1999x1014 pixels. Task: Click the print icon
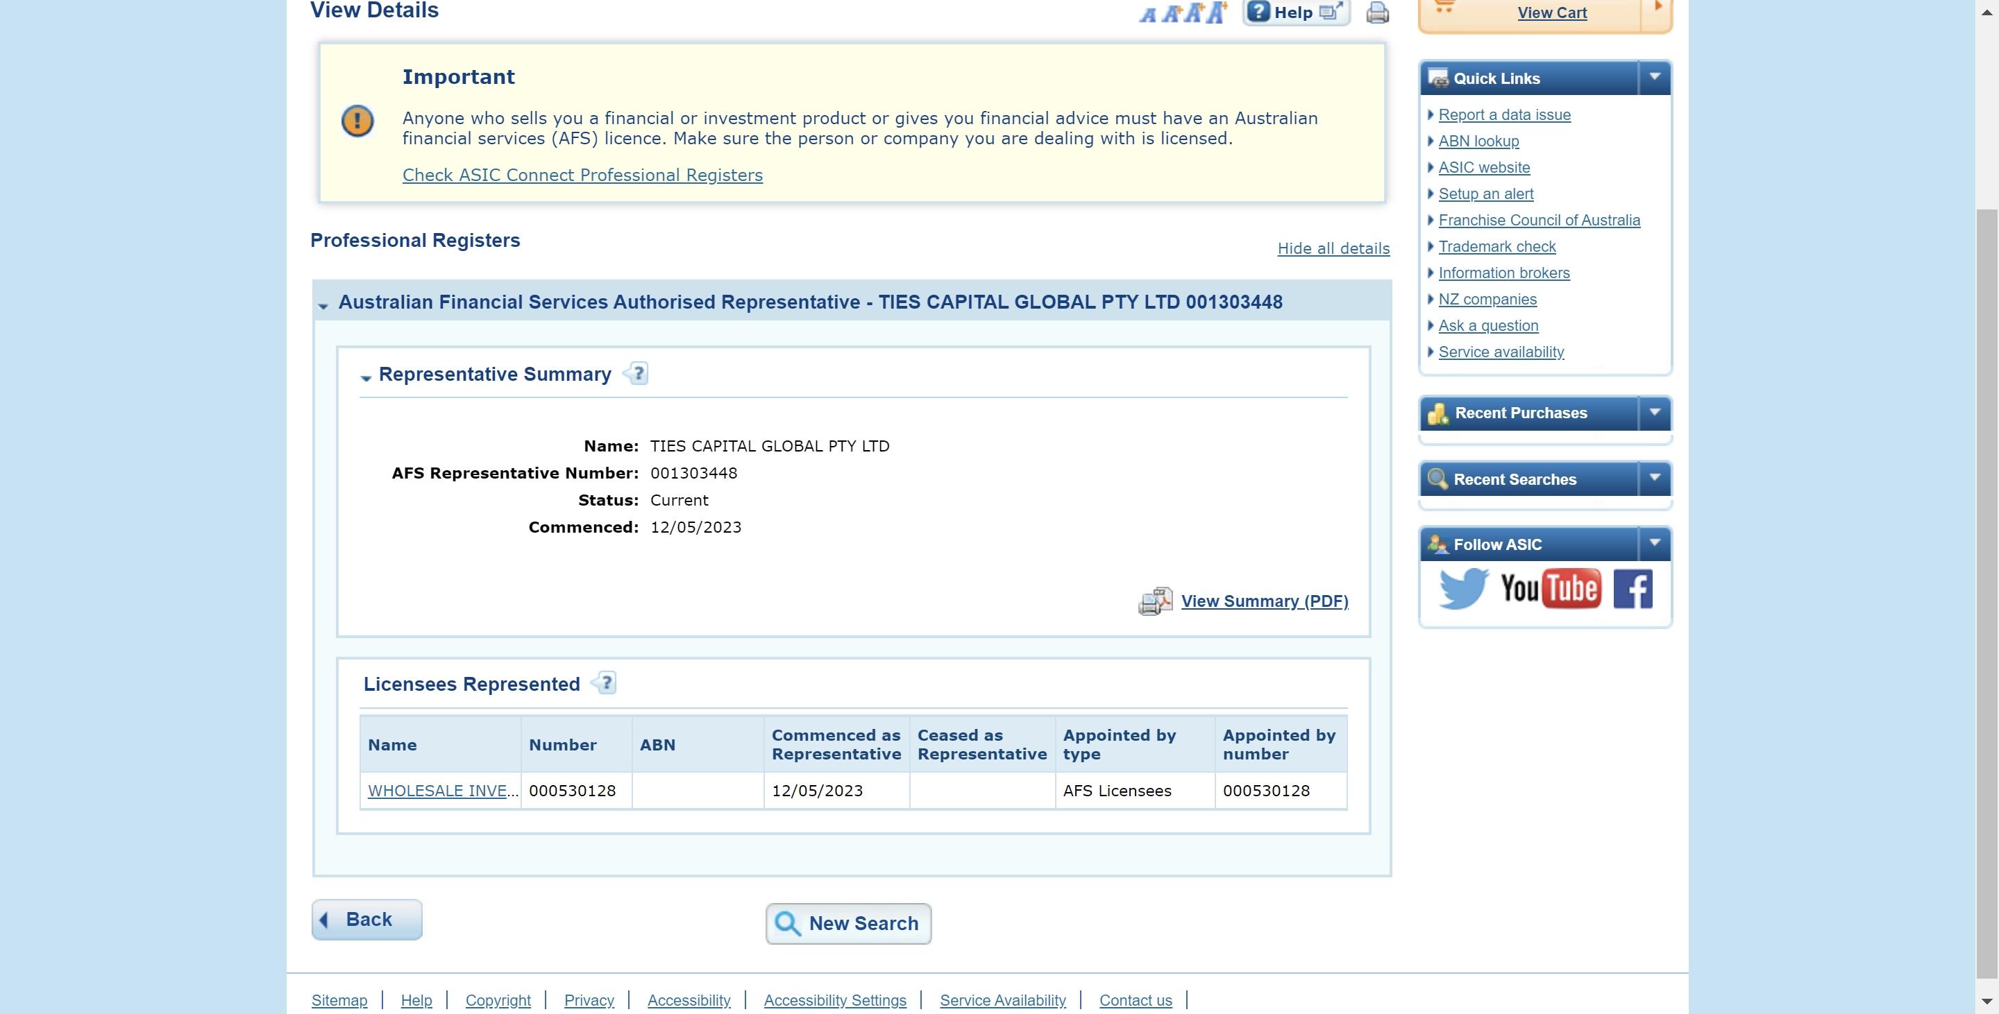coord(1376,12)
